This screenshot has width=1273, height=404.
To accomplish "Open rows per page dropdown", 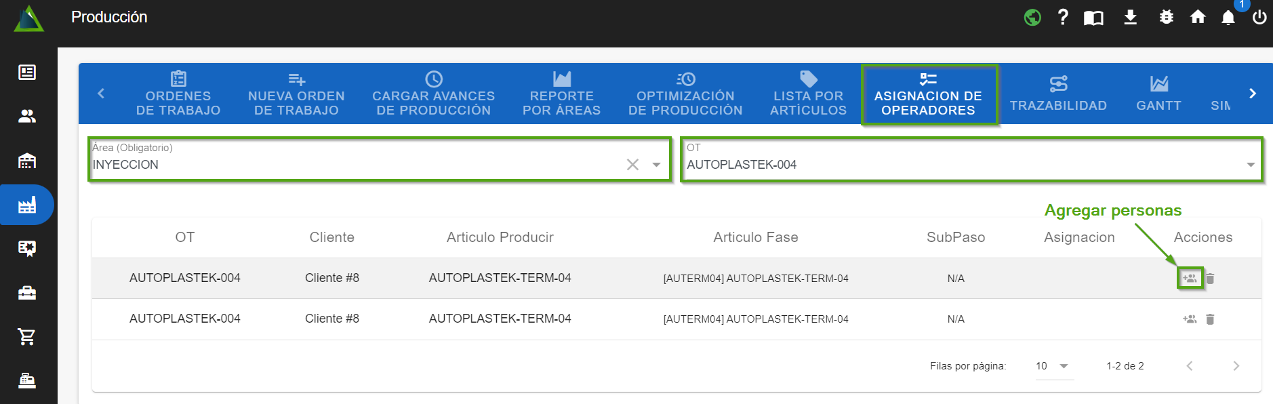I will [1053, 366].
